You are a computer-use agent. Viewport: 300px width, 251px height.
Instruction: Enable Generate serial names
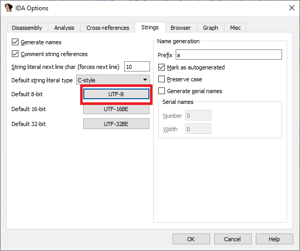tap(161, 91)
